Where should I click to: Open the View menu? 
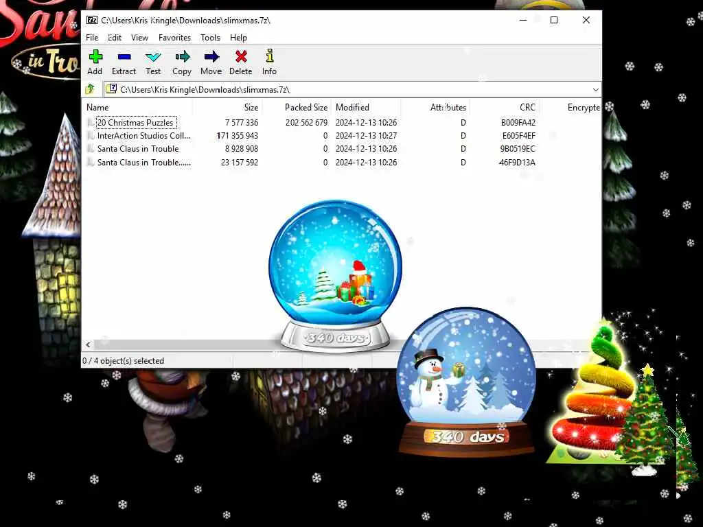point(139,38)
